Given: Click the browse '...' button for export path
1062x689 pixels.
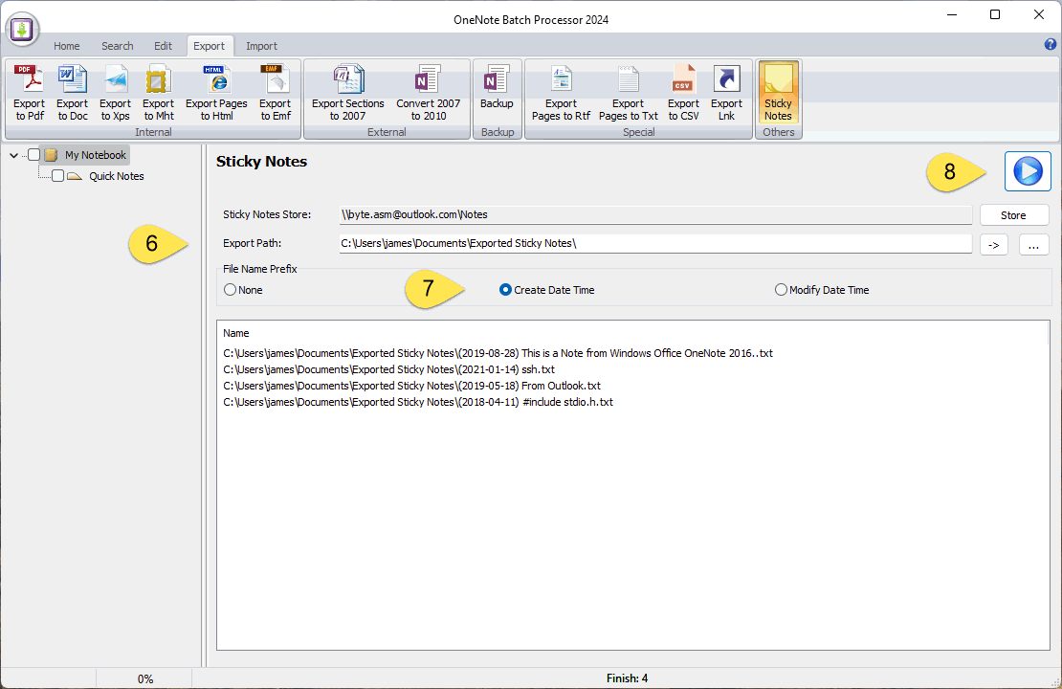Looking at the screenshot, I should coord(1033,245).
